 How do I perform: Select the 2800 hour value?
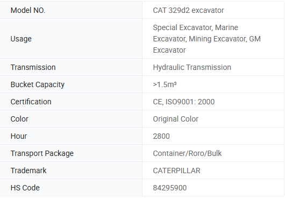pyautogui.click(x=161, y=136)
